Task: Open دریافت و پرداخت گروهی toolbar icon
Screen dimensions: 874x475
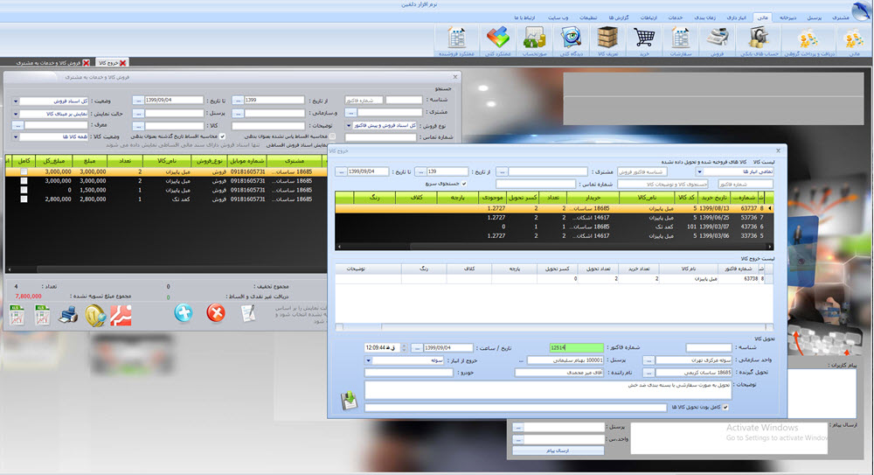Action: [x=808, y=38]
